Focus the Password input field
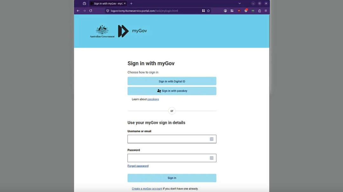The image size is (343, 192). (172, 158)
